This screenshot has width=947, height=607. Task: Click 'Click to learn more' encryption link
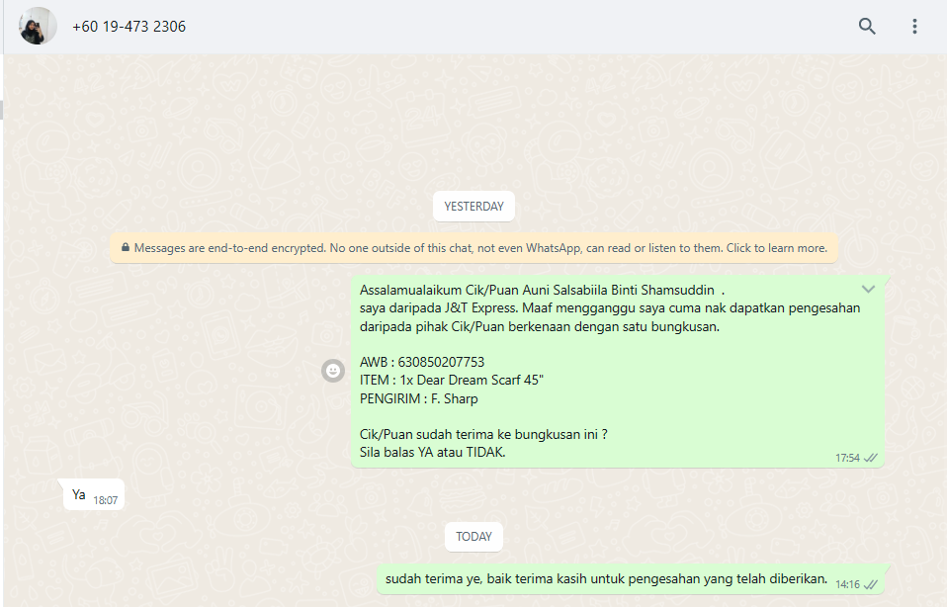[x=776, y=248]
